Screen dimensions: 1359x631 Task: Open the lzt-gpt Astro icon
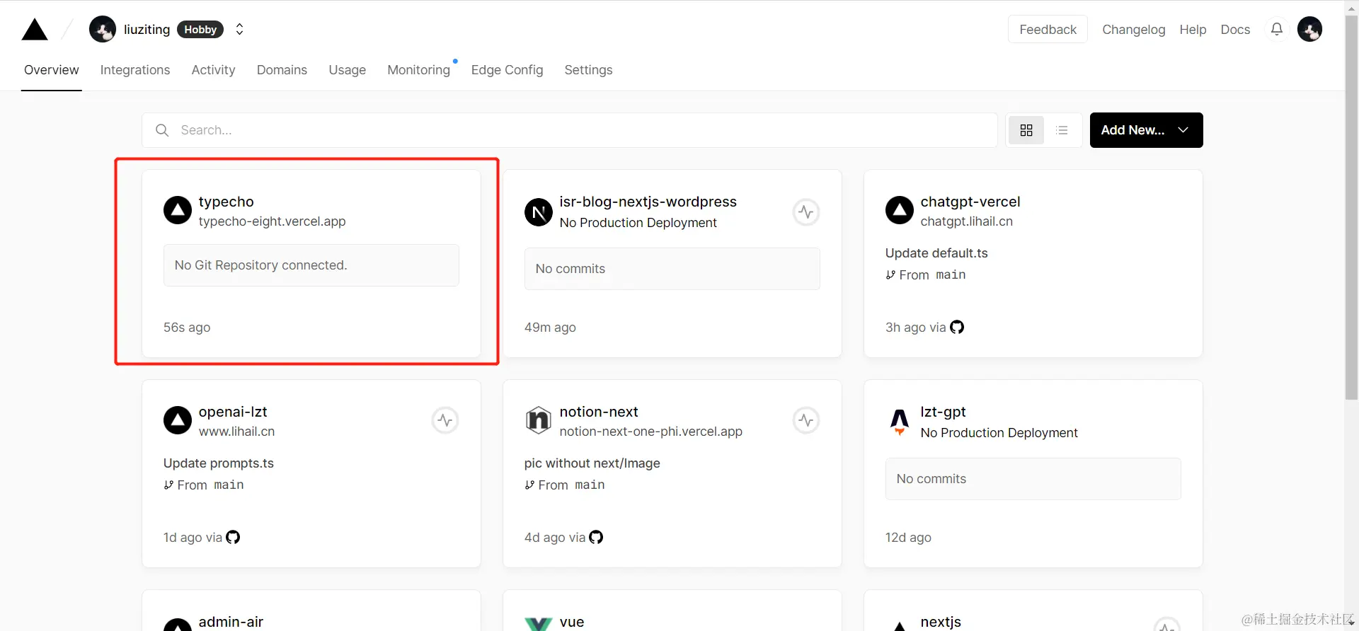(900, 422)
